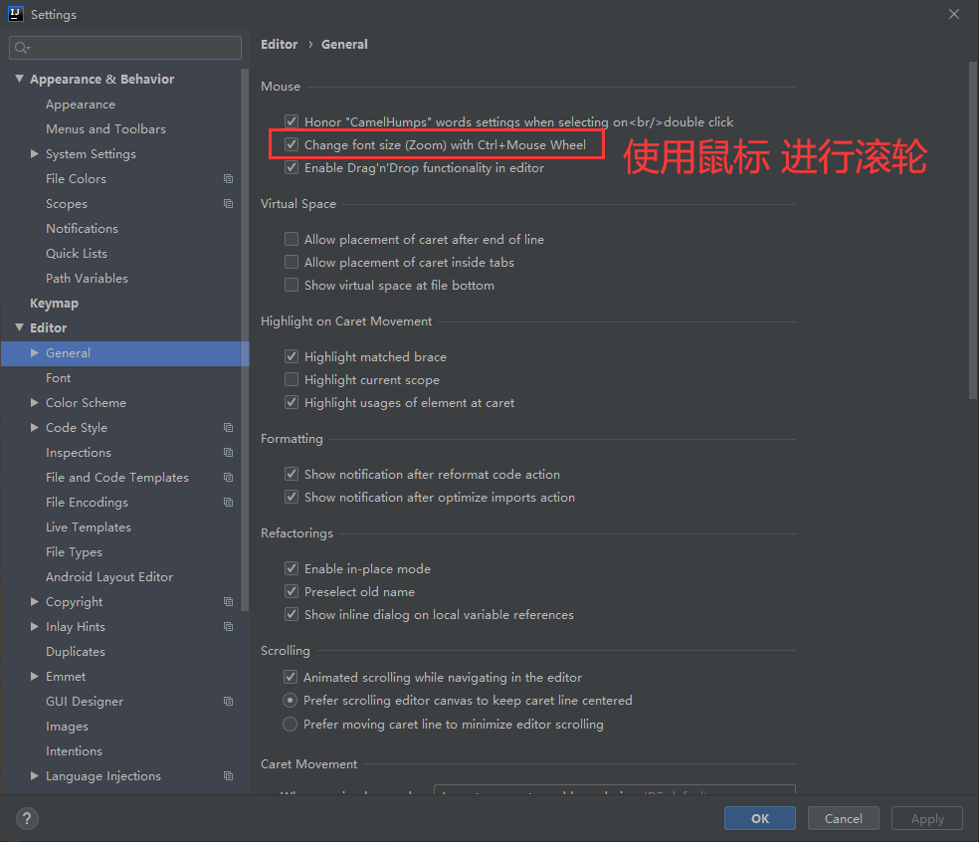
Task: Click the OK button
Action: pos(760,818)
